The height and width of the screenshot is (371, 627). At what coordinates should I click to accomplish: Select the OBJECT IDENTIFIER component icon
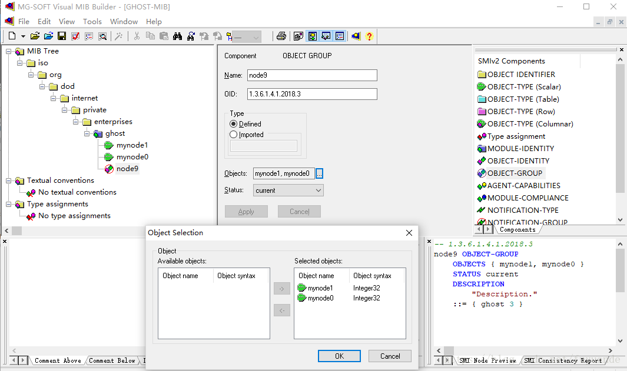point(482,74)
